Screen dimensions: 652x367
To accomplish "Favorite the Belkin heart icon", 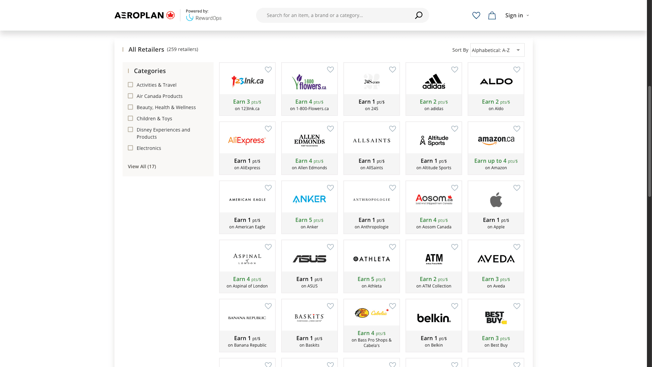I will (x=455, y=306).
